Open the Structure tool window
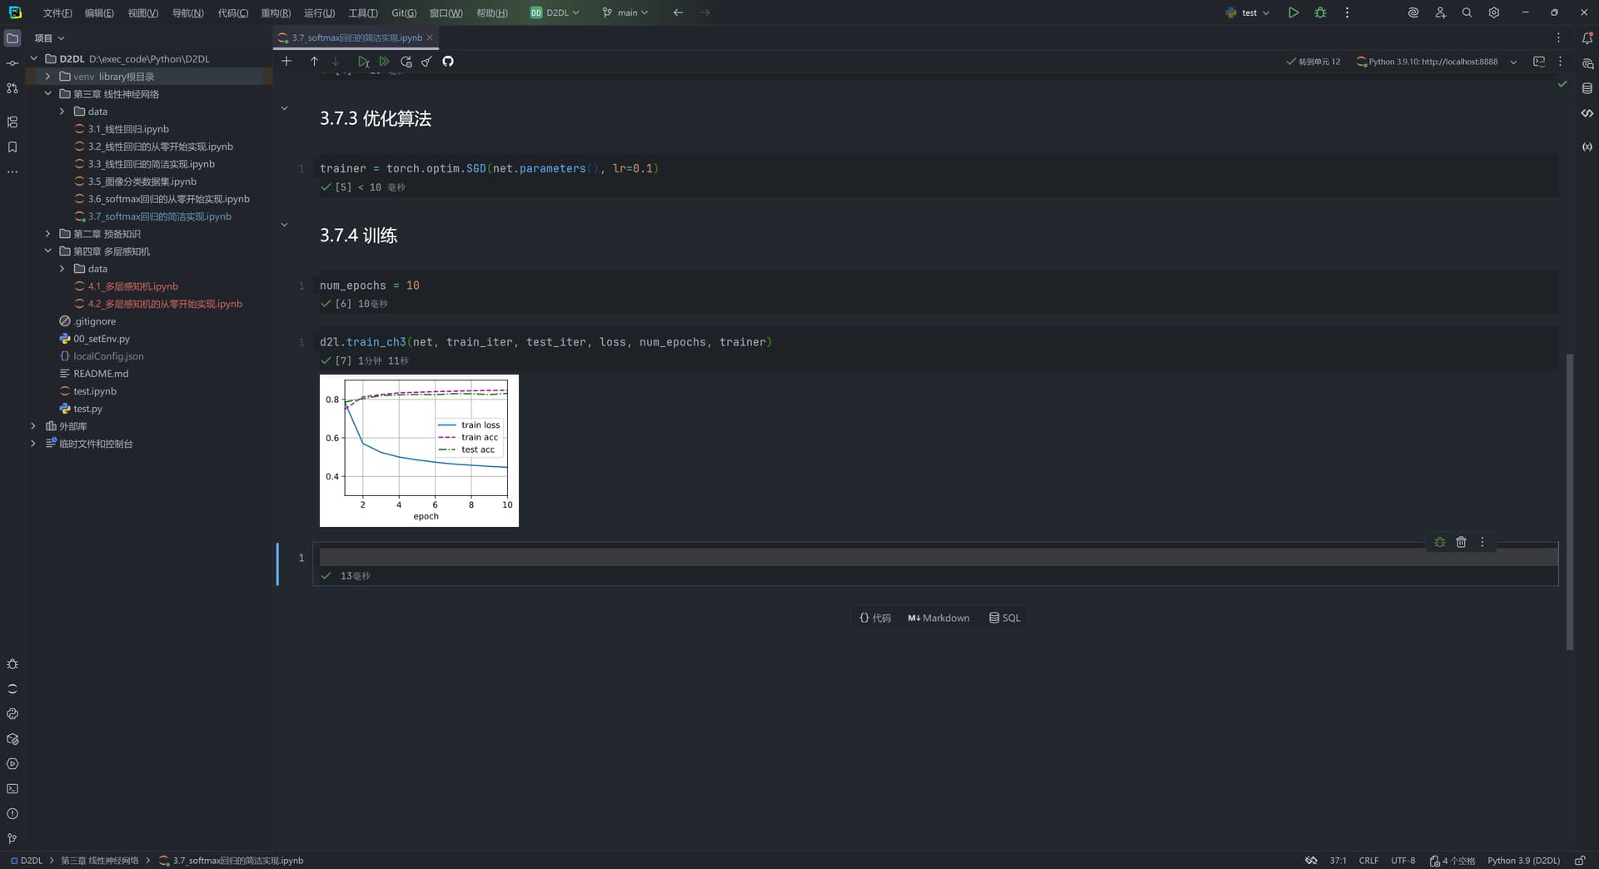This screenshot has height=869, width=1599. point(12,122)
